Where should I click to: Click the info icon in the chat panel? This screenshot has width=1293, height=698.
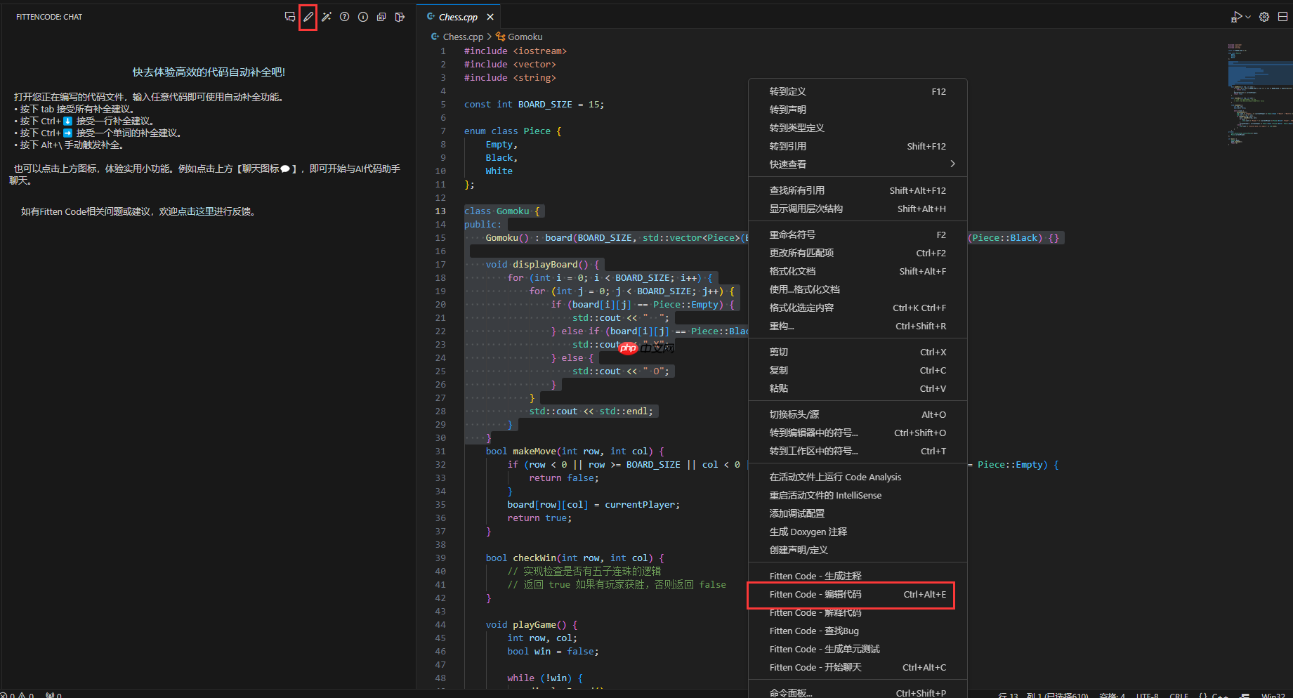(x=363, y=17)
